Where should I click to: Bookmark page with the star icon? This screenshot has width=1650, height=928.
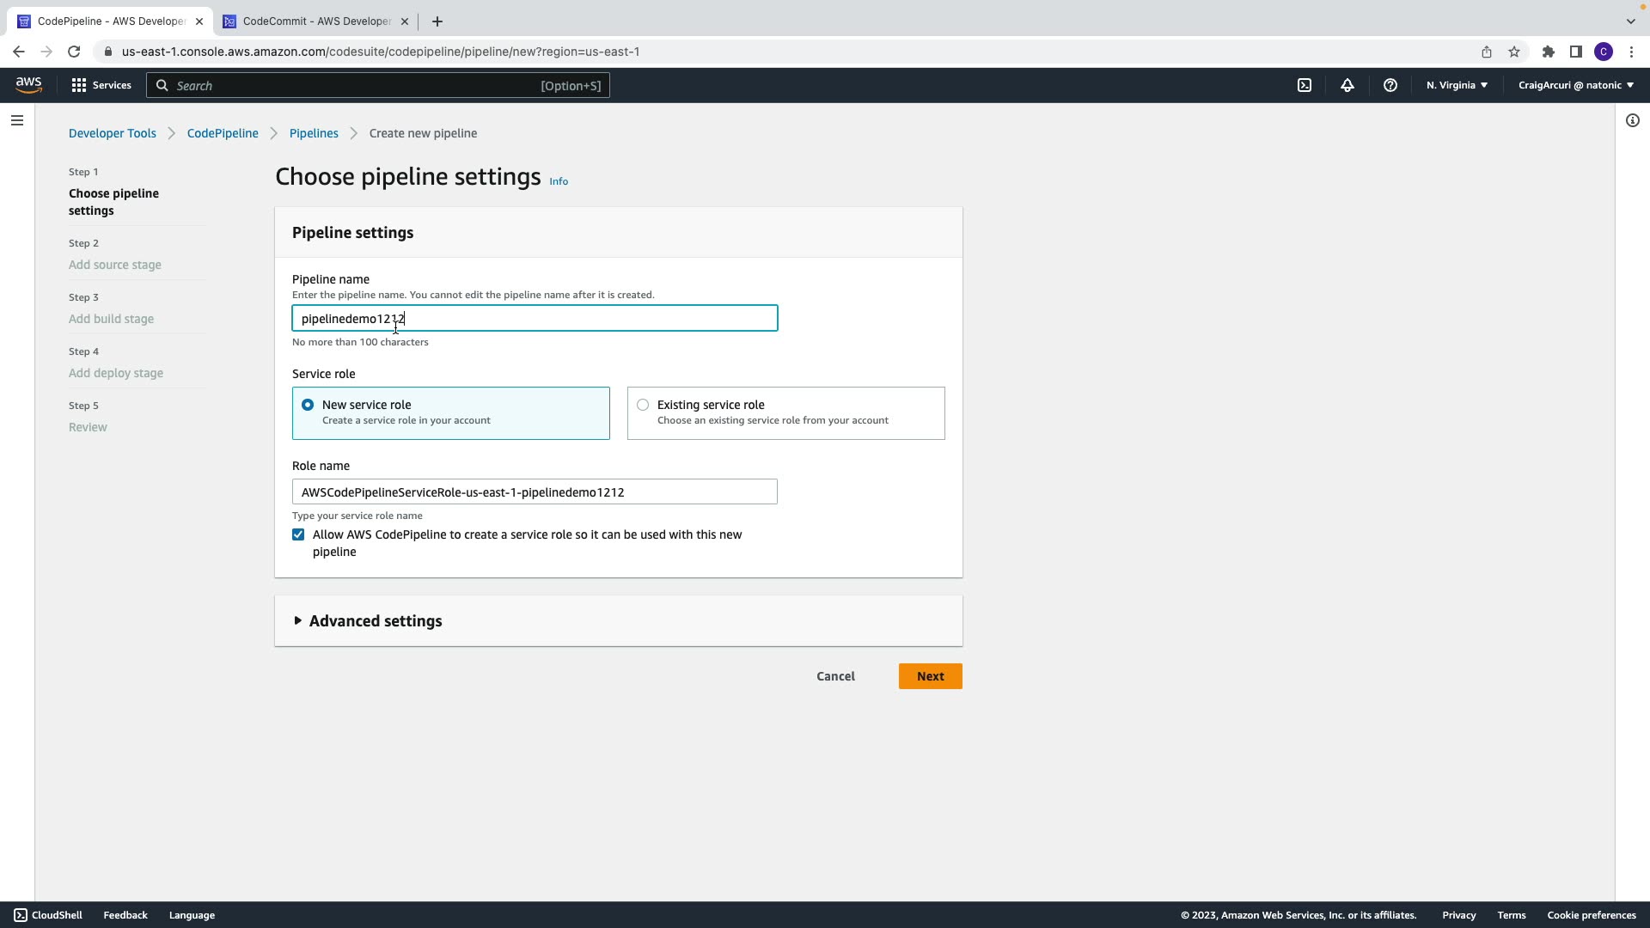tap(1514, 52)
